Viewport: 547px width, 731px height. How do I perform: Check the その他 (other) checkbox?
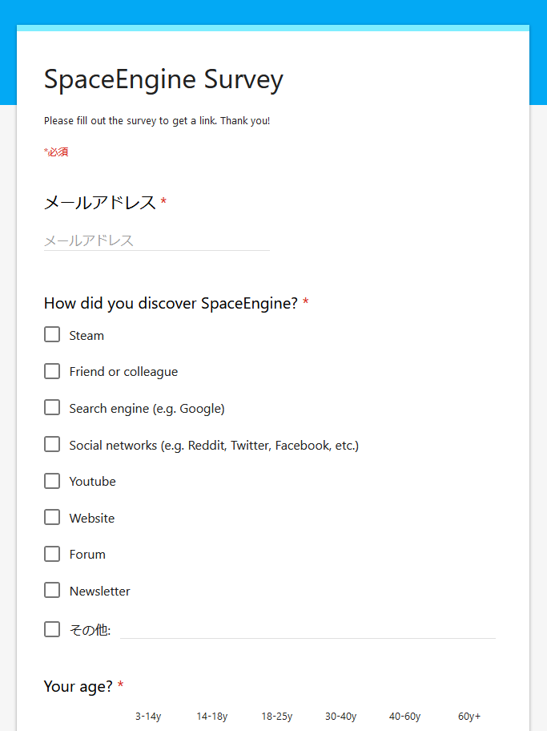tap(52, 629)
